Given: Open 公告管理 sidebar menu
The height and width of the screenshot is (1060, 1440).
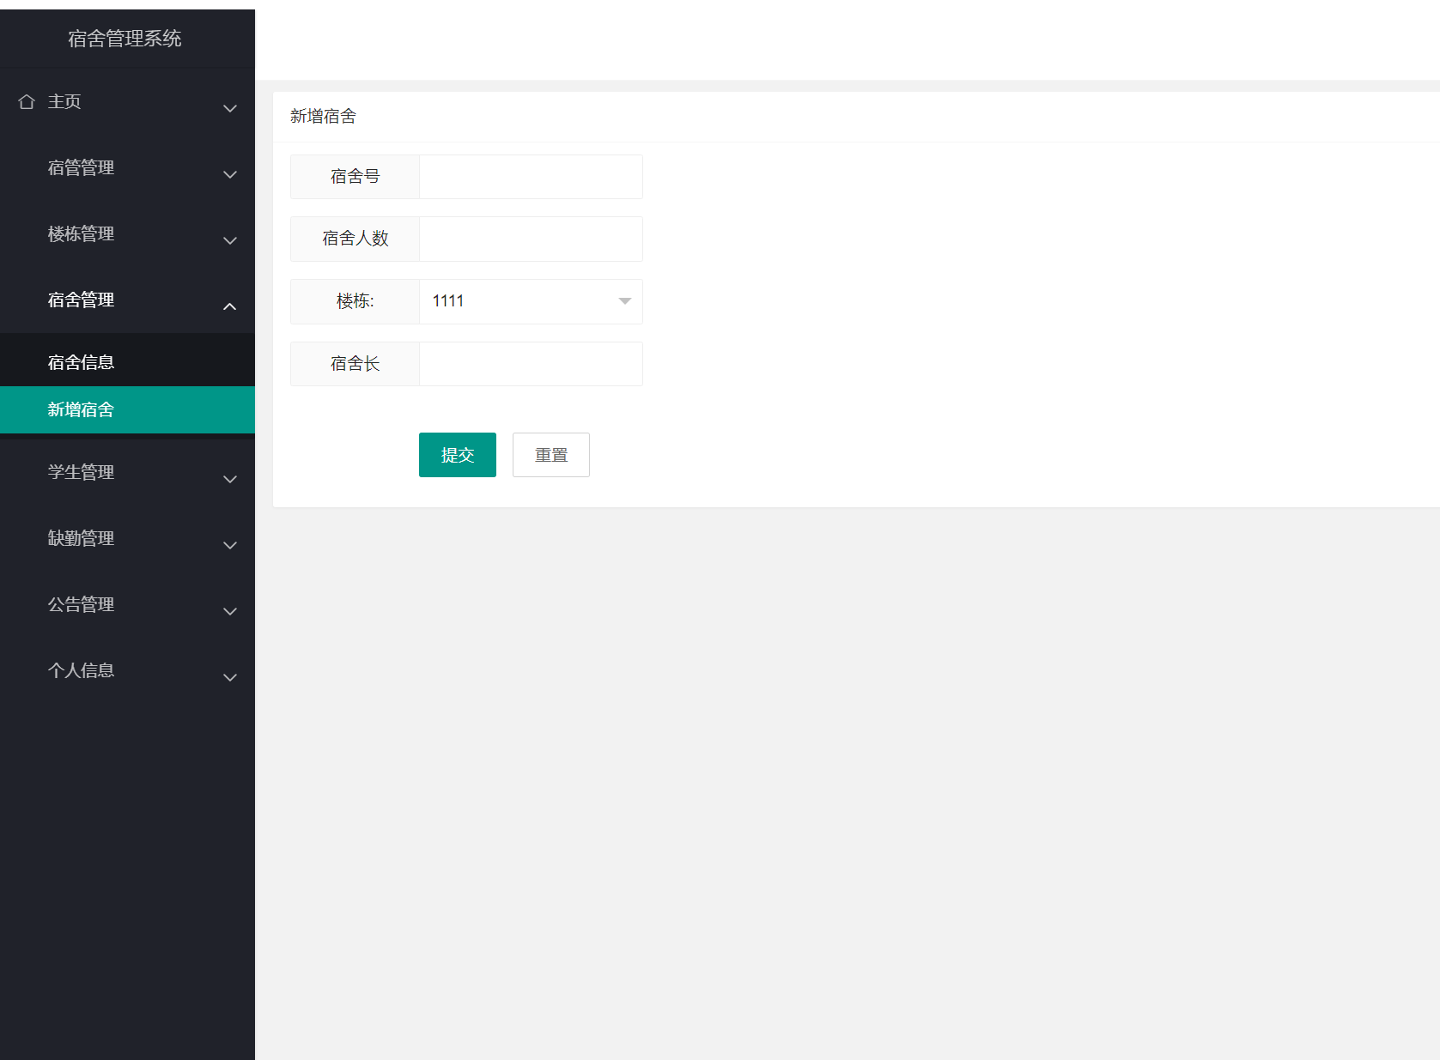Looking at the screenshot, I should click(x=127, y=605).
